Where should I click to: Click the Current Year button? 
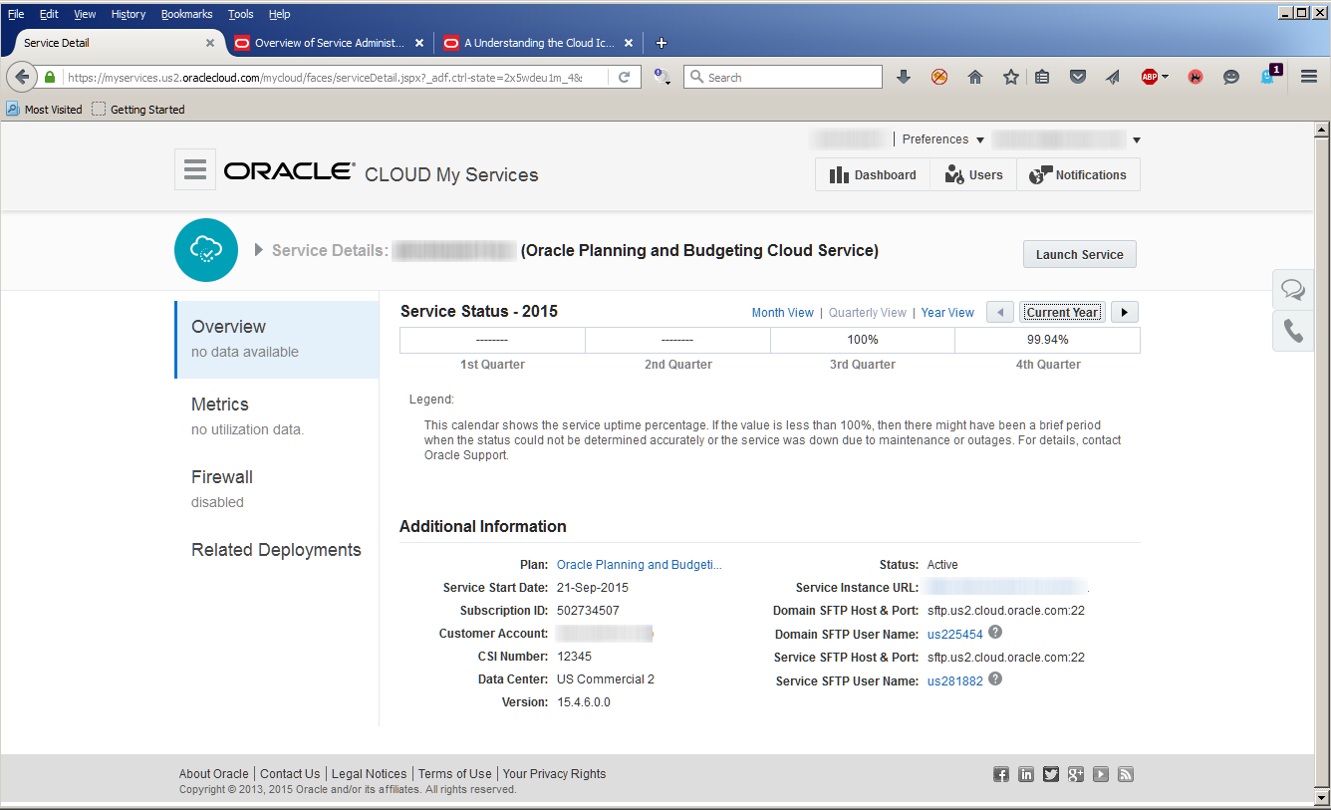(x=1062, y=312)
